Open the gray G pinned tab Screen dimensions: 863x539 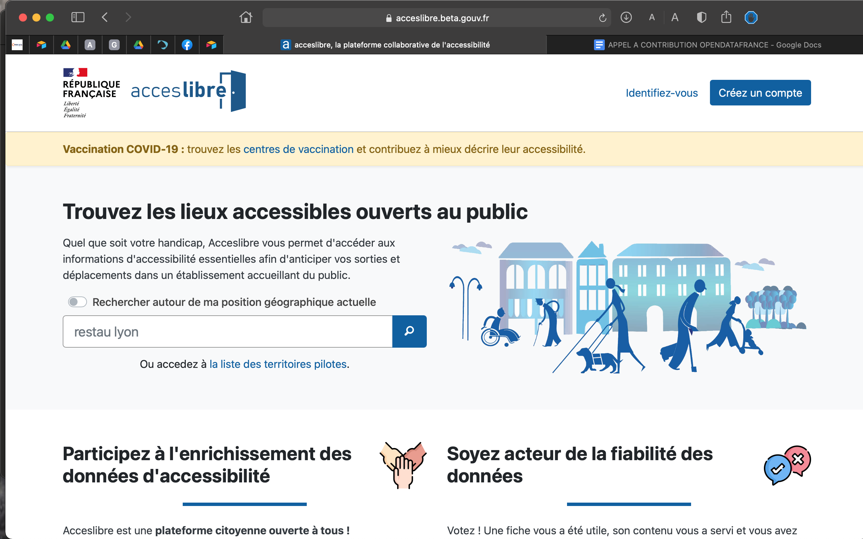click(x=114, y=45)
